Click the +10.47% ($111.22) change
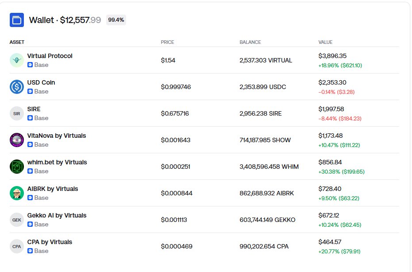The image size is (412, 272). (x=339, y=145)
